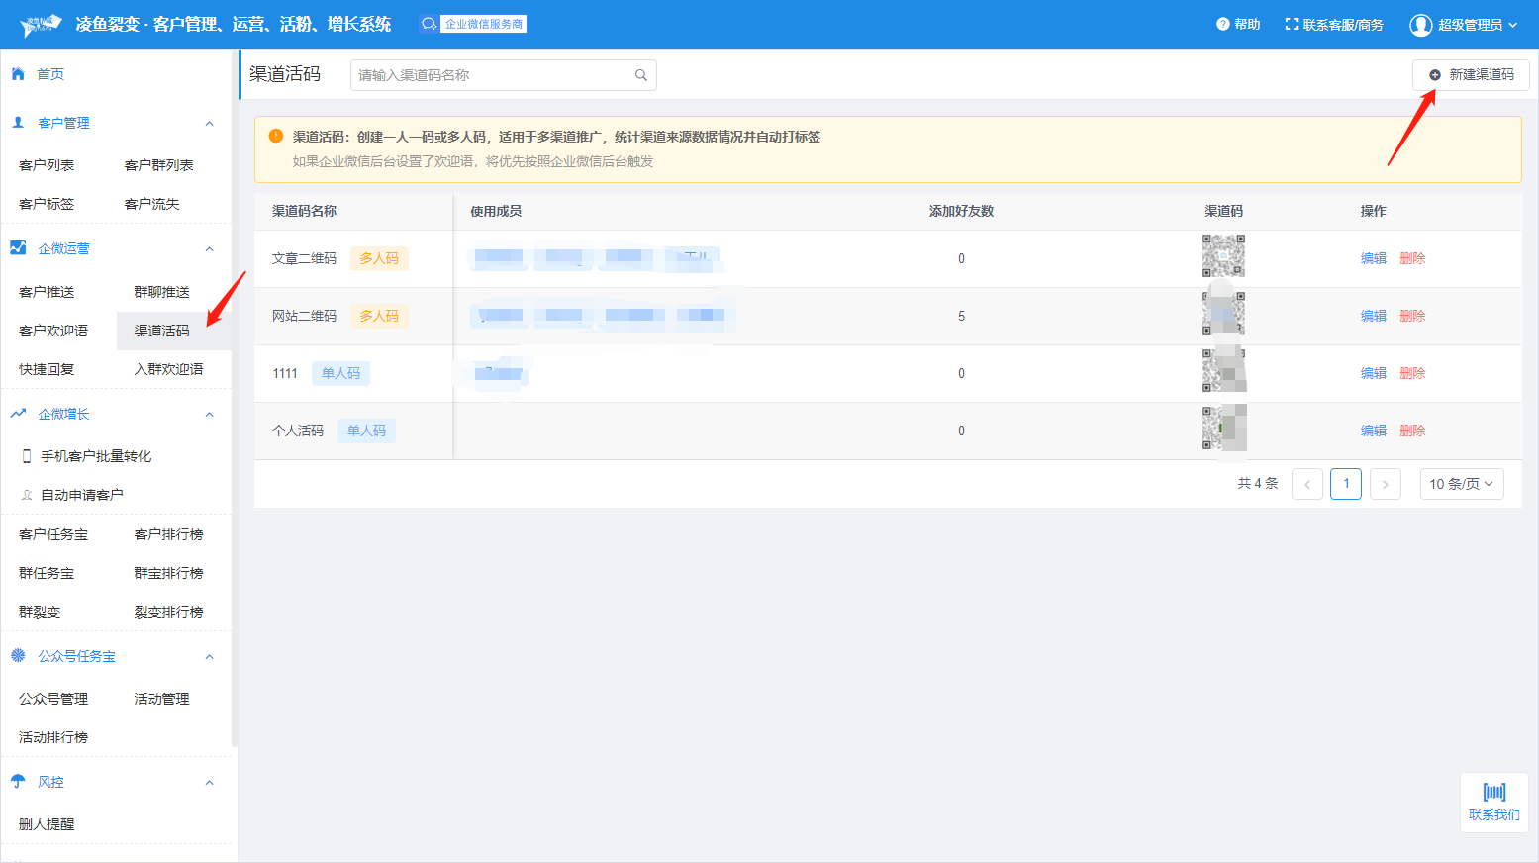Collapse the 客户管理 sidebar section
Image resolution: width=1539 pixels, height=863 pixels.
click(x=209, y=124)
